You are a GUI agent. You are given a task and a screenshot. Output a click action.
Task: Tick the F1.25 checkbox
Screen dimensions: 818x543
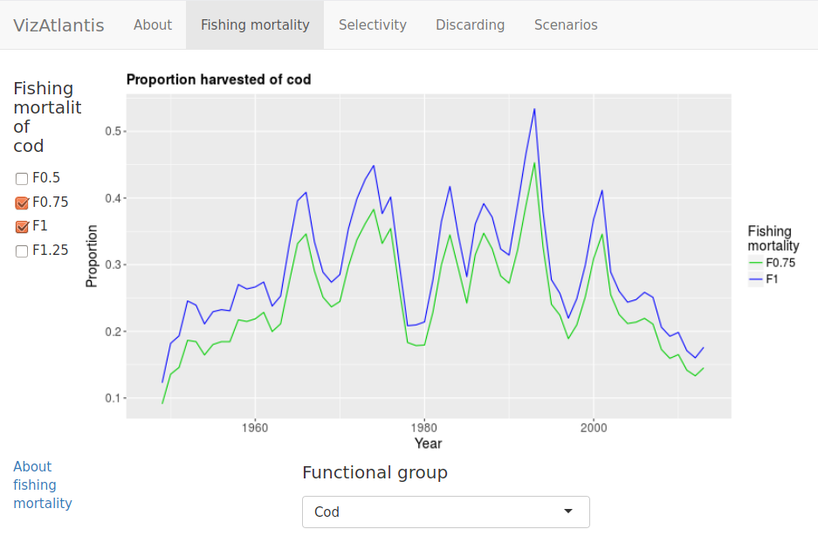pos(22,251)
